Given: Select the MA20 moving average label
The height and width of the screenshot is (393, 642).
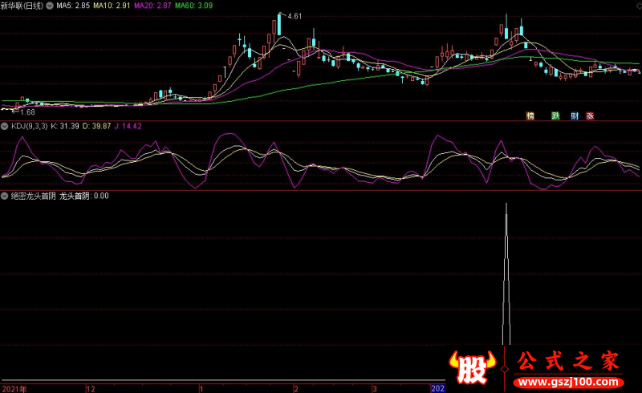Looking at the screenshot, I should click(150, 6).
